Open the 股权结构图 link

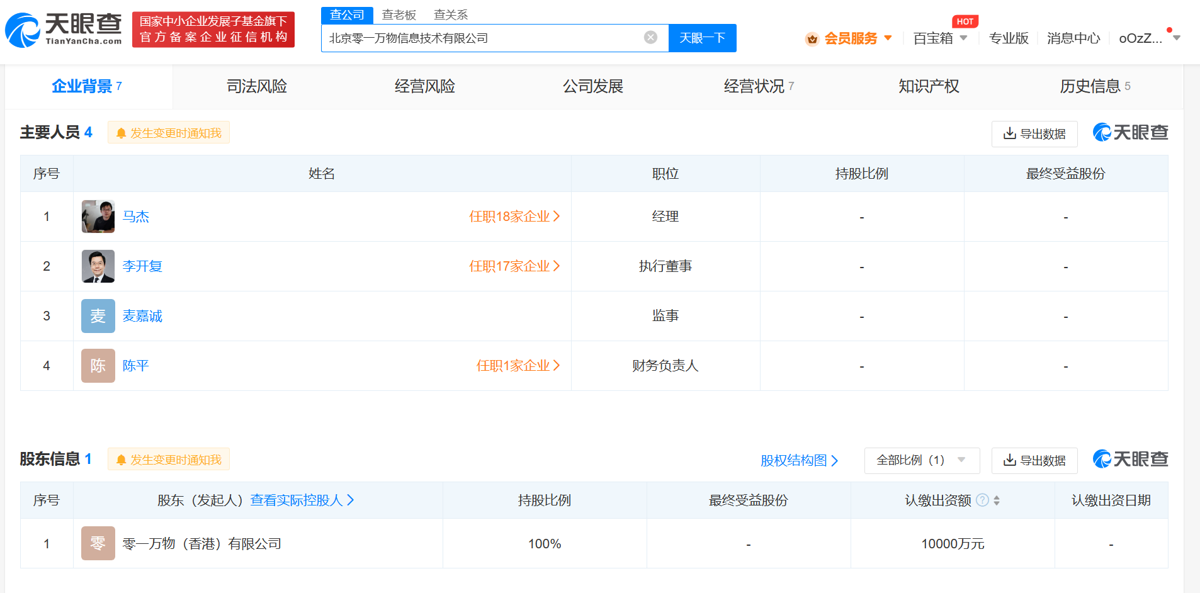[x=800, y=460]
